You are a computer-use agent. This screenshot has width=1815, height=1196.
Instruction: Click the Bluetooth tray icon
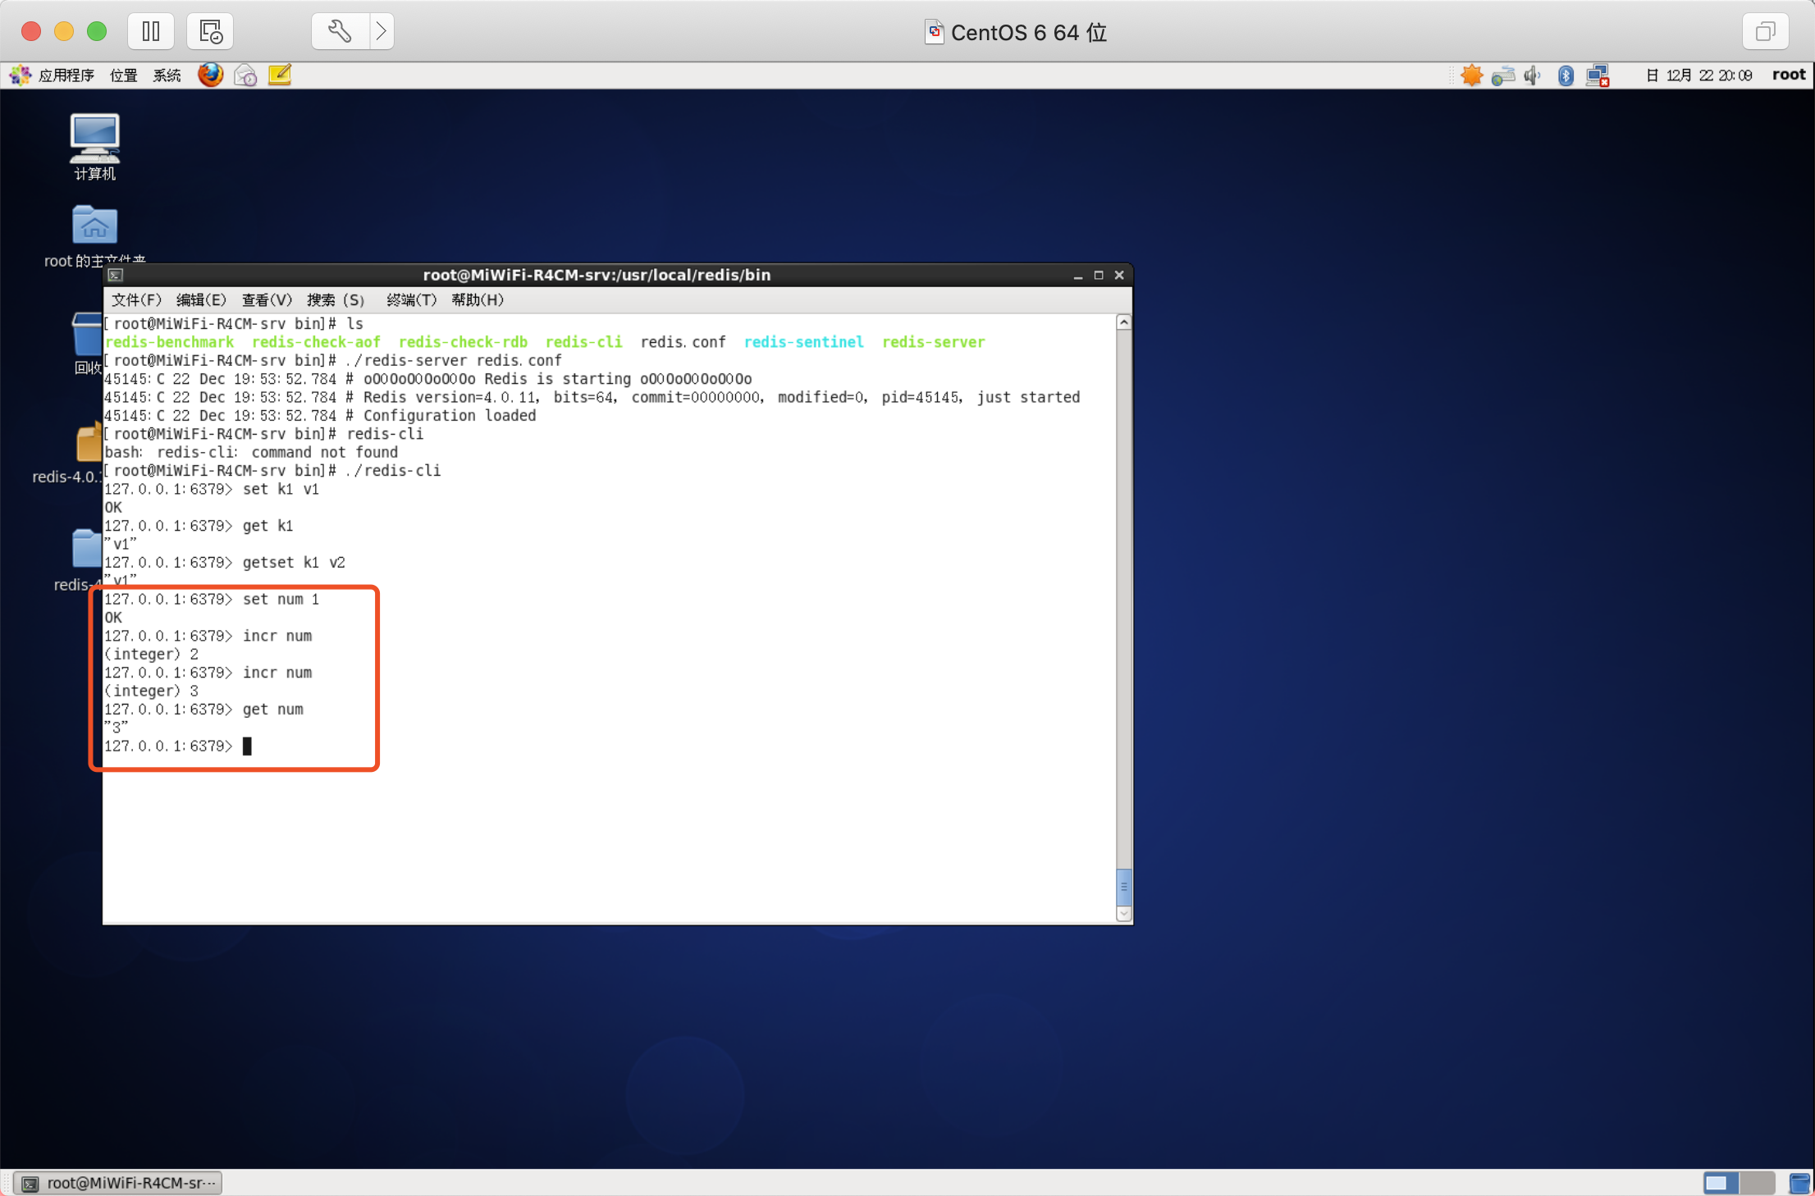(x=1566, y=75)
